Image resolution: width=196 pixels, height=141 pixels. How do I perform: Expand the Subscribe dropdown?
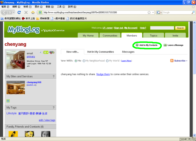(187, 61)
